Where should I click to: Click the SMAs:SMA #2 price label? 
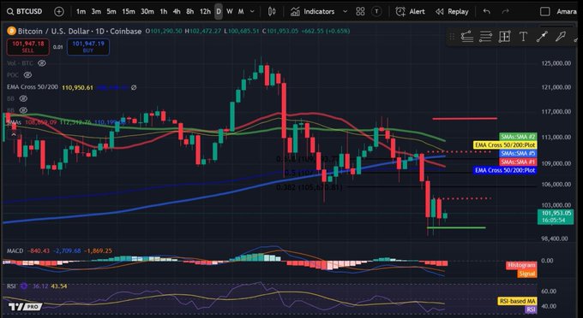(x=518, y=137)
